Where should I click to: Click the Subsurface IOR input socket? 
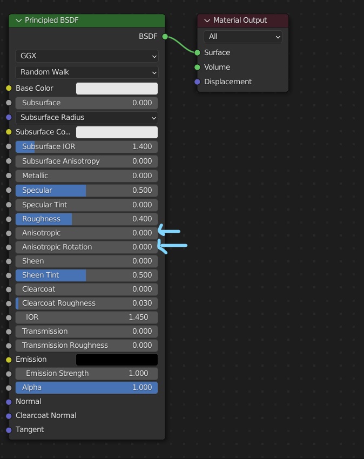point(9,146)
